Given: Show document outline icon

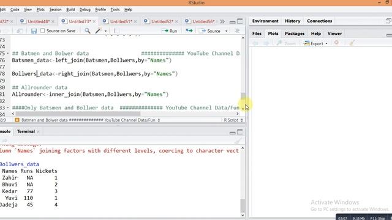Looking at the screenshot, I should (237, 31).
